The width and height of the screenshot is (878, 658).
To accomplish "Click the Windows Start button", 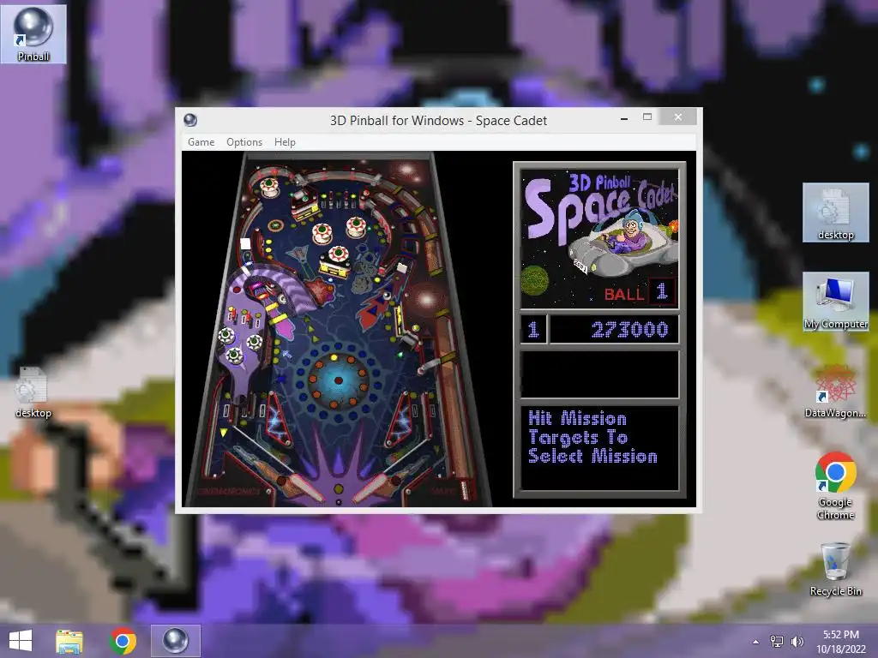I will coord(21,641).
